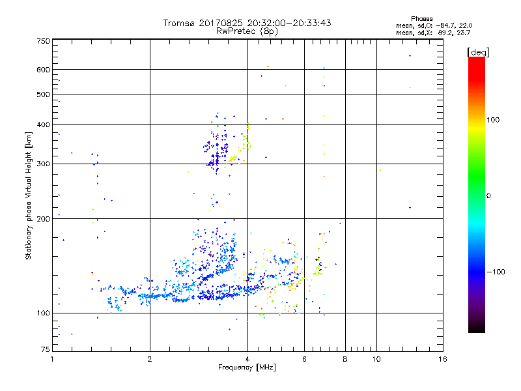Click the '[deg]' colorbar unit label
The height and width of the screenshot is (391, 521).
point(478,52)
